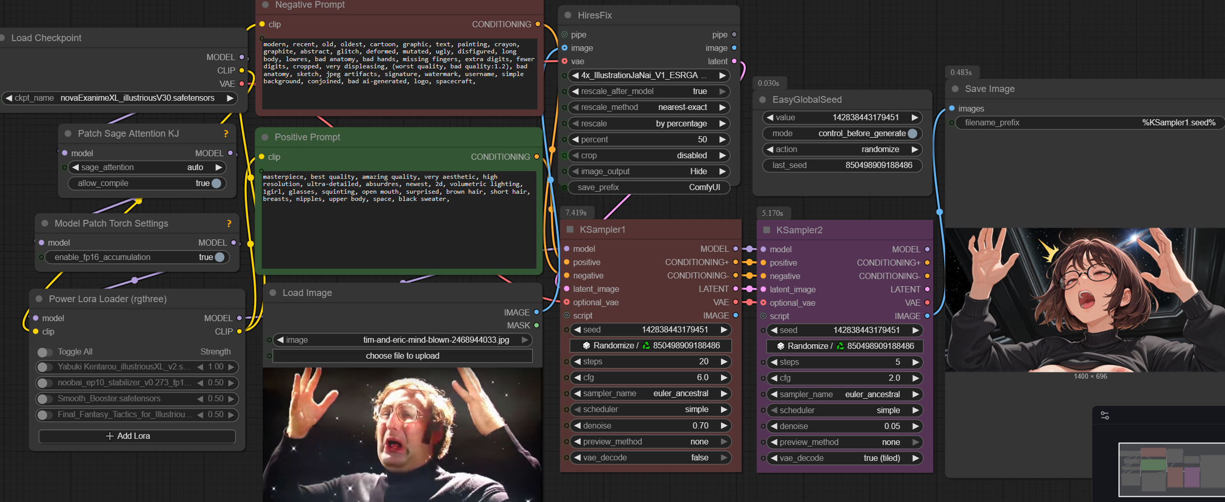Click into the Positive Prompt text box

coord(400,220)
